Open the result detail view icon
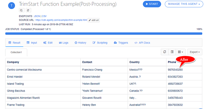 pyautogui.click(x=172, y=52)
